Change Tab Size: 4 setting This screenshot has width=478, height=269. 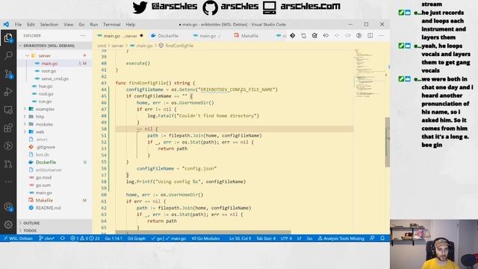(x=266, y=238)
